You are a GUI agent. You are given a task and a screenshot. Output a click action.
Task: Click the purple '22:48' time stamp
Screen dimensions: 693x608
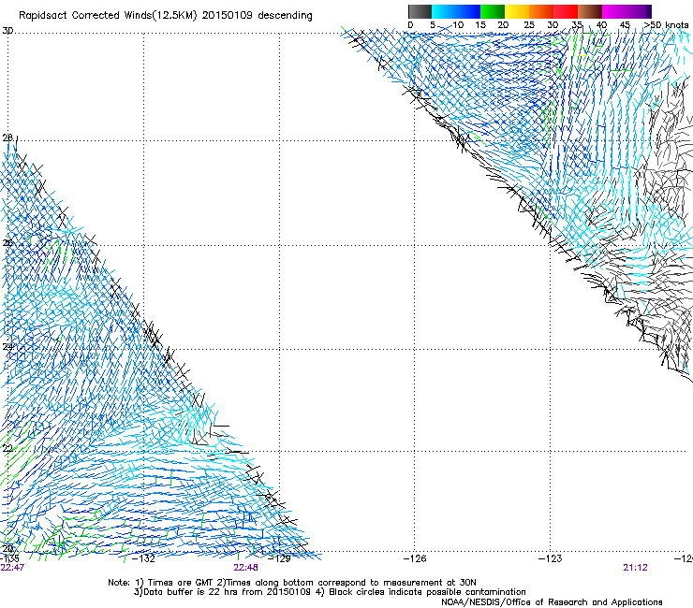tap(245, 568)
